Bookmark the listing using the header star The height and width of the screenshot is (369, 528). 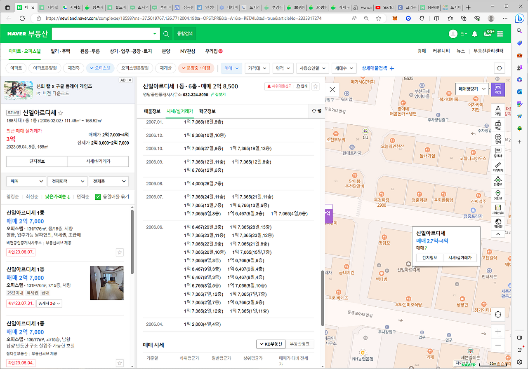pos(316,86)
